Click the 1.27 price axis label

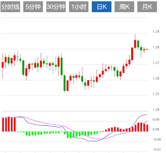coord(156,63)
